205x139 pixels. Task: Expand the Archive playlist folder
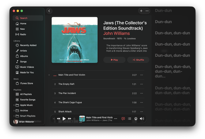(14, 110)
